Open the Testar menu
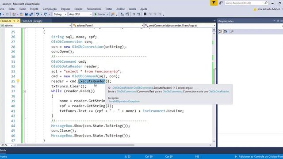This screenshot has width=283, height=159. click(x=109, y=9)
